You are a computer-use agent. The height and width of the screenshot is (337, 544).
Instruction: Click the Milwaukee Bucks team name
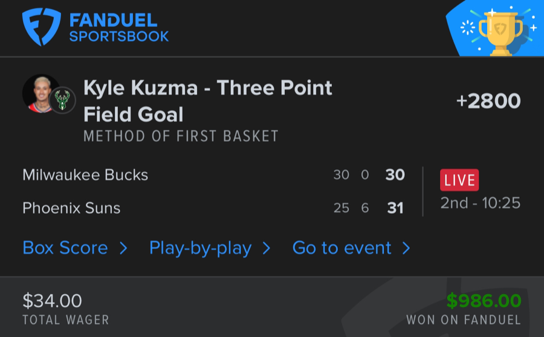coord(85,175)
